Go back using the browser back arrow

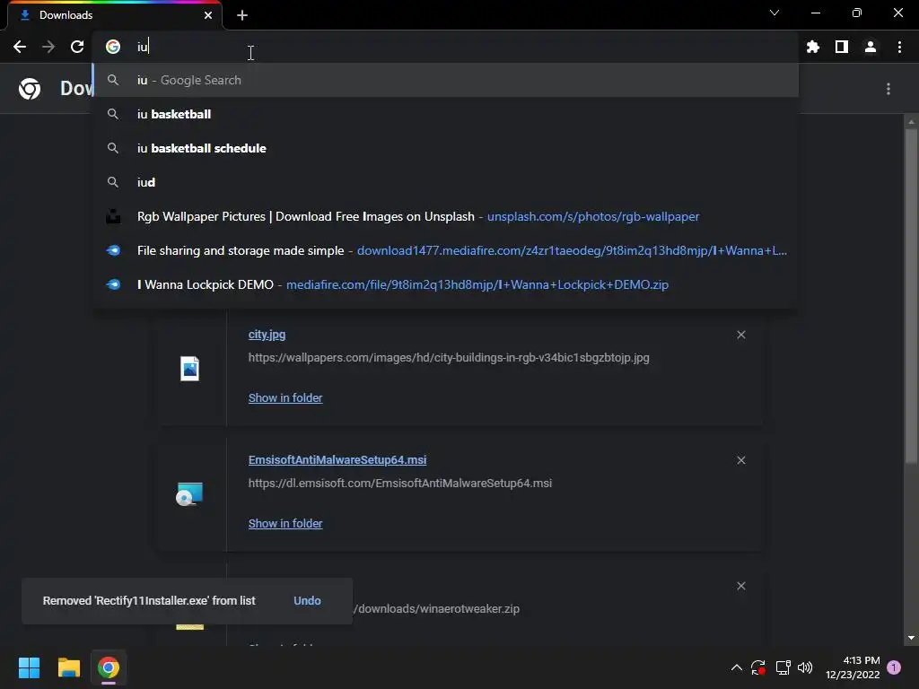coord(20,47)
